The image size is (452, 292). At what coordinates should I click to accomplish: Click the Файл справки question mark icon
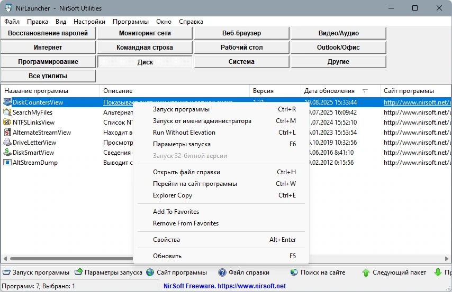tap(222, 272)
